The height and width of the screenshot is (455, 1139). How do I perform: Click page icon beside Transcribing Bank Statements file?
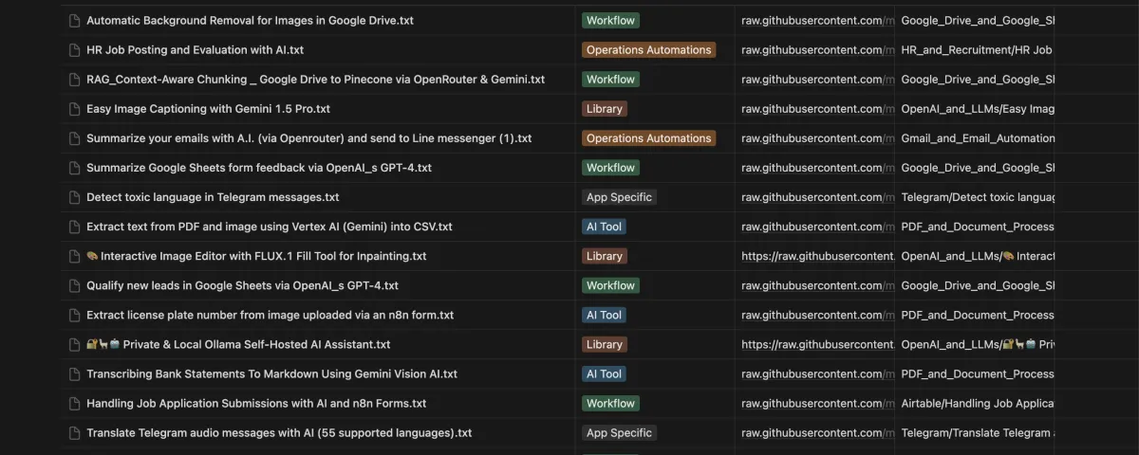(73, 373)
